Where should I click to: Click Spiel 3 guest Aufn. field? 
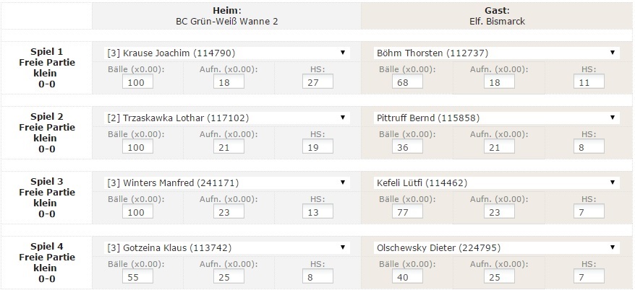tap(498, 211)
